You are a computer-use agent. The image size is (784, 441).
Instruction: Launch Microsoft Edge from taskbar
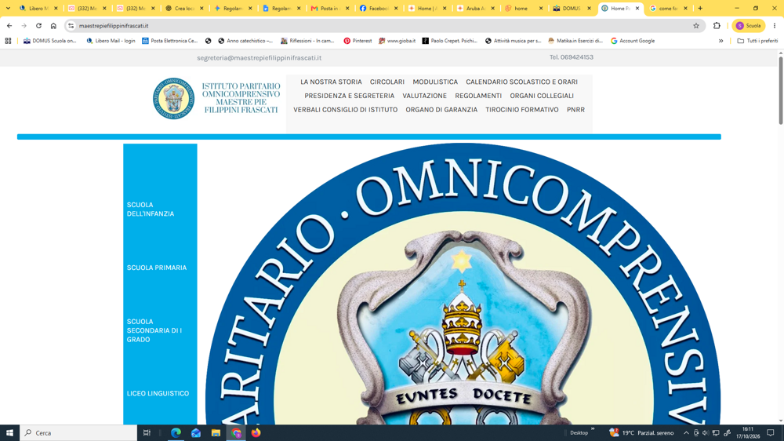click(x=176, y=432)
